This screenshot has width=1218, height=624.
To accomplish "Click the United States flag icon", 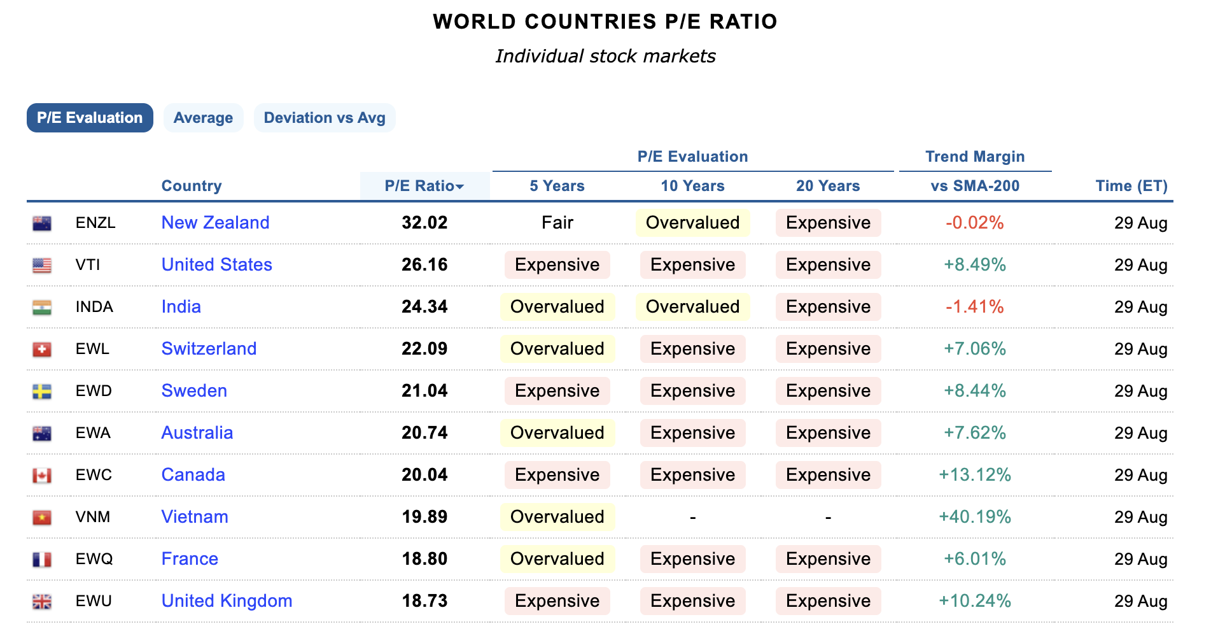I will tap(42, 266).
